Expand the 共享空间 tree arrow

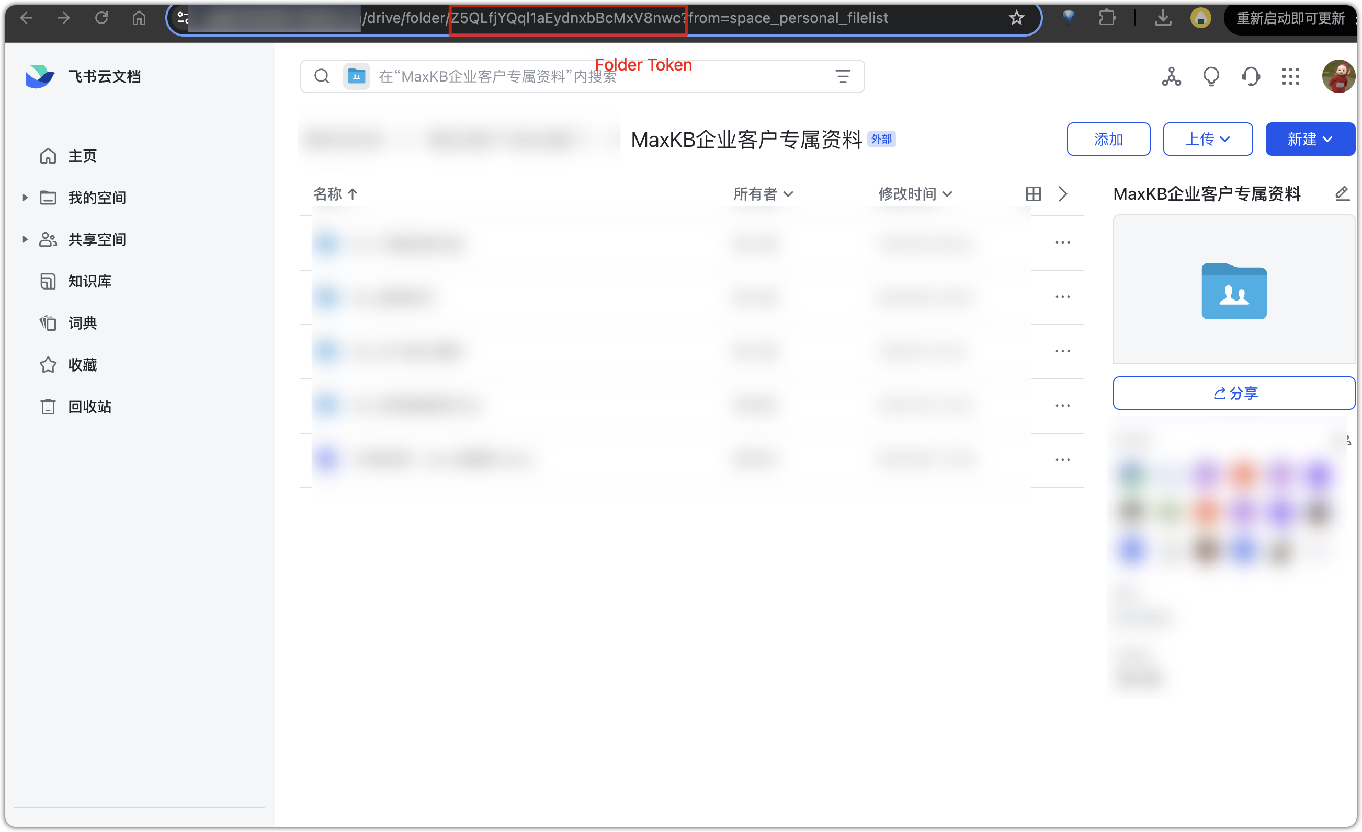[x=25, y=239]
